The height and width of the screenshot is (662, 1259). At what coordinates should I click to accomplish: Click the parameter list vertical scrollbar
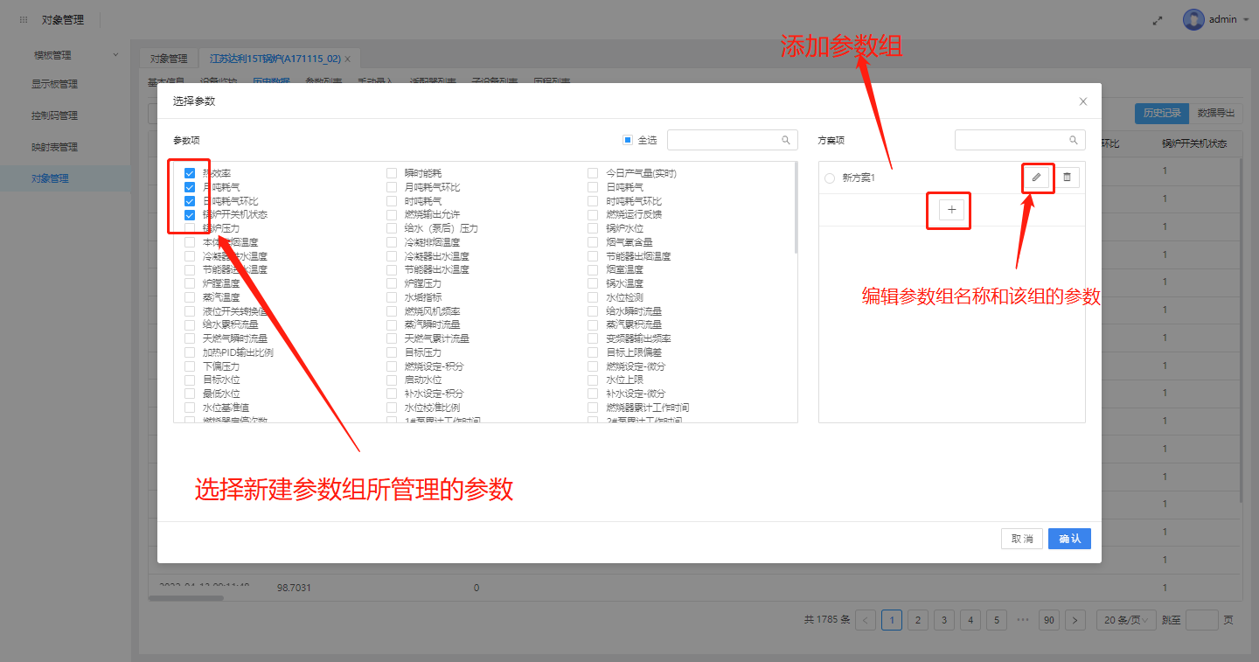(795, 208)
